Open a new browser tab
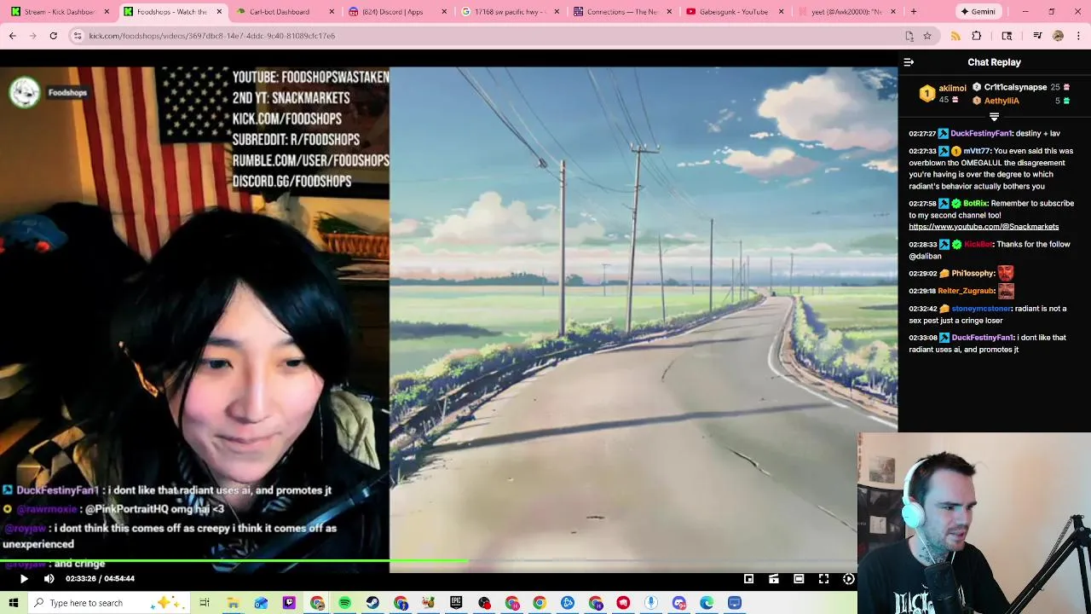 point(913,12)
